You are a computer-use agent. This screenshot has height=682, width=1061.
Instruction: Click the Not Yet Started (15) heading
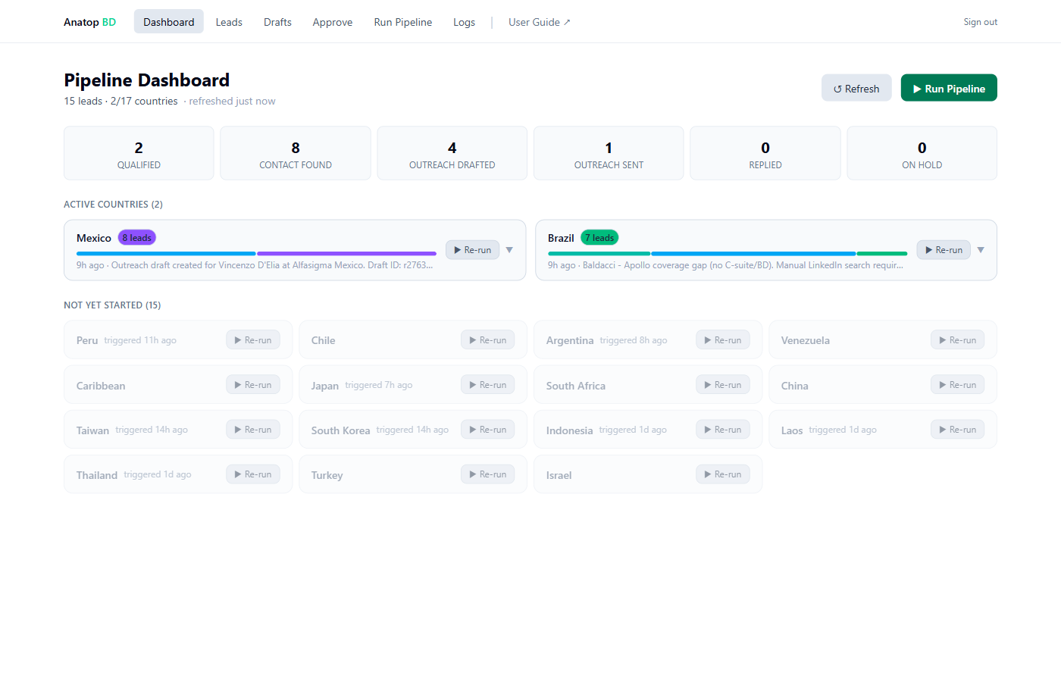pos(112,305)
